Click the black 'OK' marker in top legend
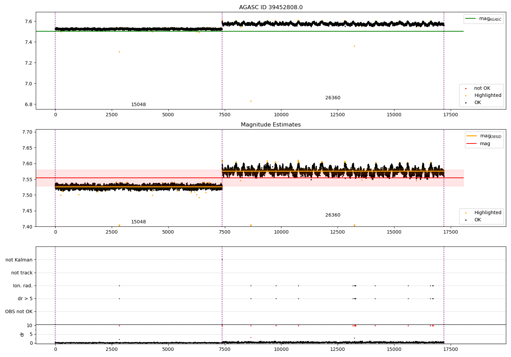The width and height of the screenshot is (511, 357). [466, 103]
